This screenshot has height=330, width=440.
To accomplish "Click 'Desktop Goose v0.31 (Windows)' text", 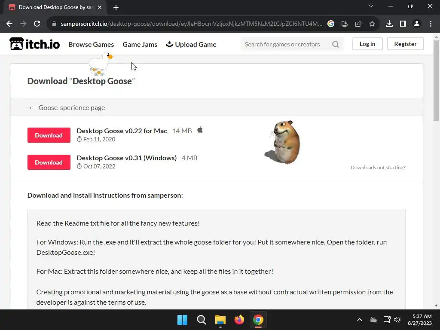I will 127,158.
